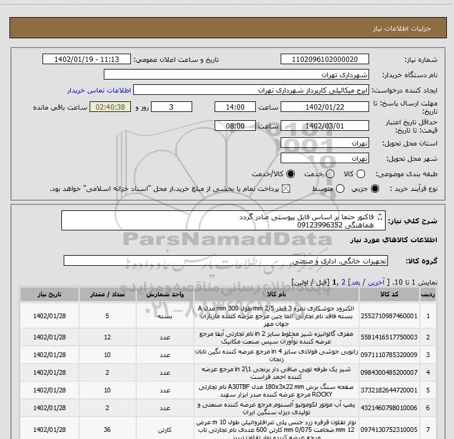Screen dimensions: 454x439
Task: Select the کالا radio button
Action: 361,174
